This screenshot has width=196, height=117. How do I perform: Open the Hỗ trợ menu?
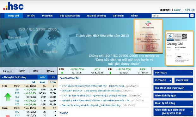click(x=134, y=16)
